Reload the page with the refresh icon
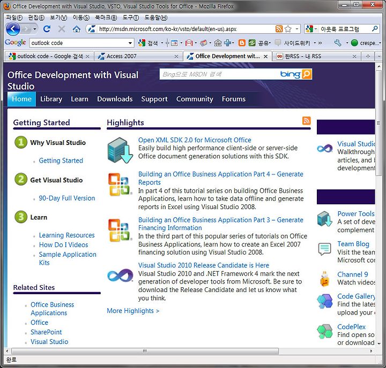386x368 pixels. pyautogui.click(x=47, y=29)
